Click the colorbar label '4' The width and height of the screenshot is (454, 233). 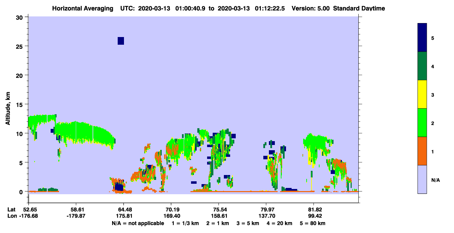(433, 66)
